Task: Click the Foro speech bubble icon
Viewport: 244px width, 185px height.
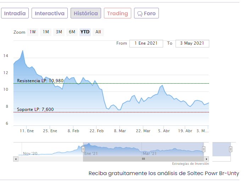Action: pos(140,14)
